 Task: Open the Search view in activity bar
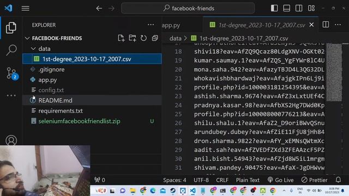coord(11,50)
